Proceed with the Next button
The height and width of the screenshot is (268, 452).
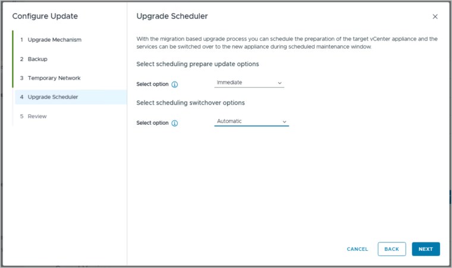[x=425, y=249]
